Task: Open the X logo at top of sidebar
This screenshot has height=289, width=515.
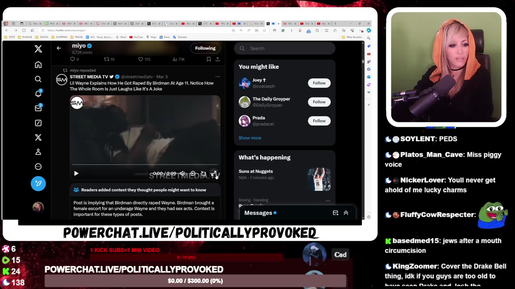Action: click(x=38, y=49)
